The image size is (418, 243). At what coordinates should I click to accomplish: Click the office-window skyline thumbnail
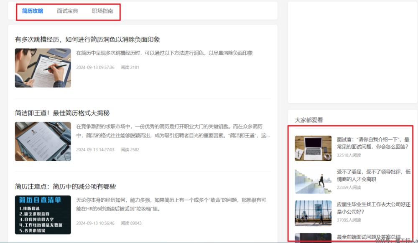click(x=313, y=213)
